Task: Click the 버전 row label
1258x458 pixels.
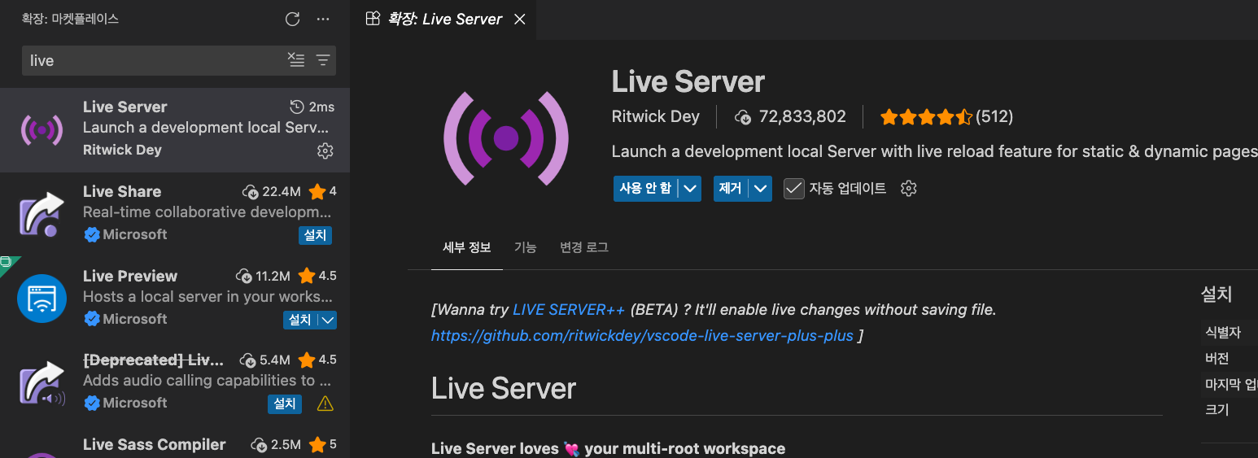Action: pyautogui.click(x=1217, y=358)
